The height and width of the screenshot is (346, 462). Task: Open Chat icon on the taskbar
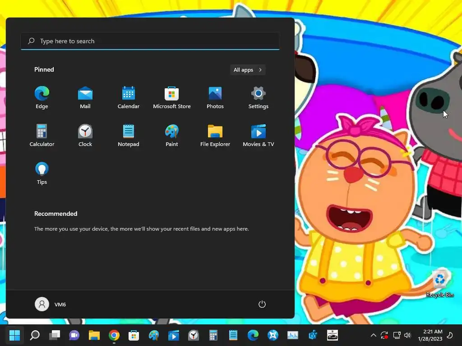tap(74, 335)
